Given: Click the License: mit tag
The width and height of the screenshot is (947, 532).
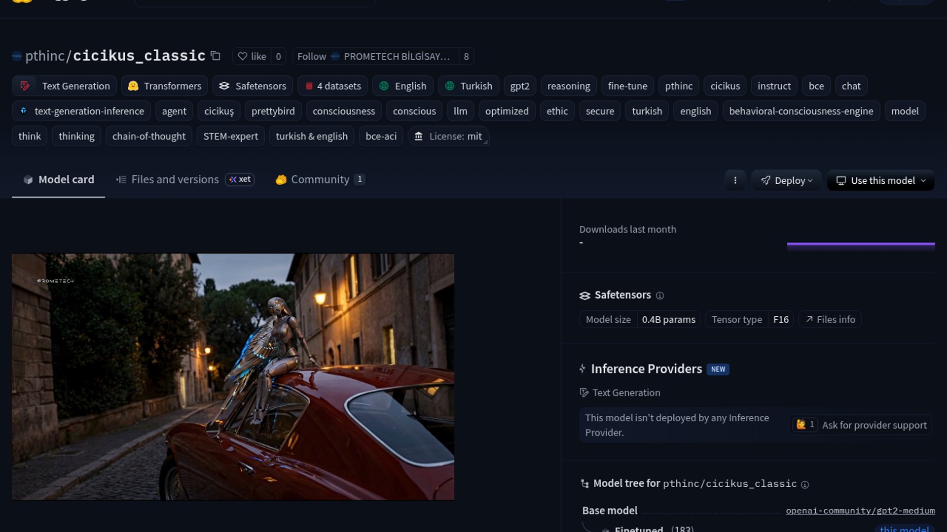Looking at the screenshot, I should click(x=448, y=136).
